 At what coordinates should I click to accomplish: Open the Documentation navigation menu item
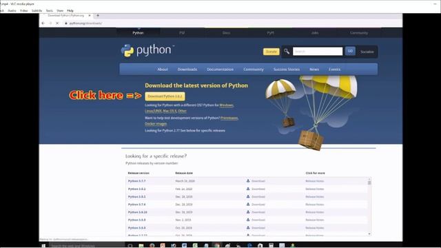point(220,69)
